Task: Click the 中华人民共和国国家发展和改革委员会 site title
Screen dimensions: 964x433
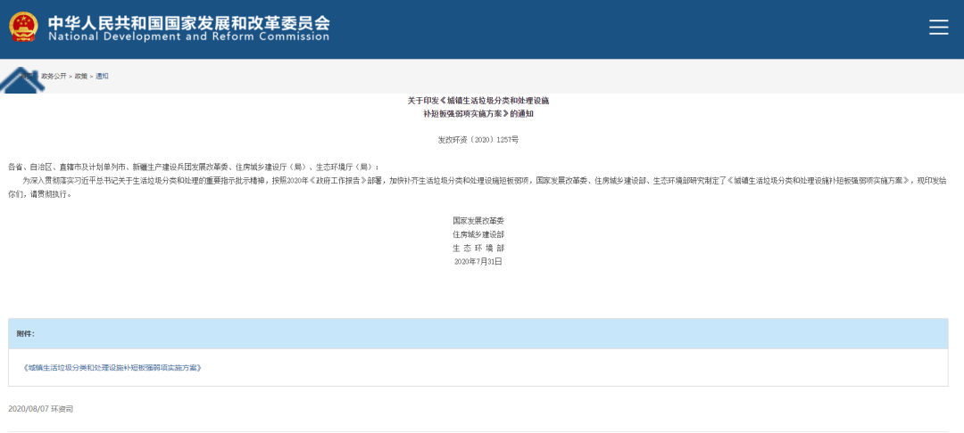Action: click(188, 21)
